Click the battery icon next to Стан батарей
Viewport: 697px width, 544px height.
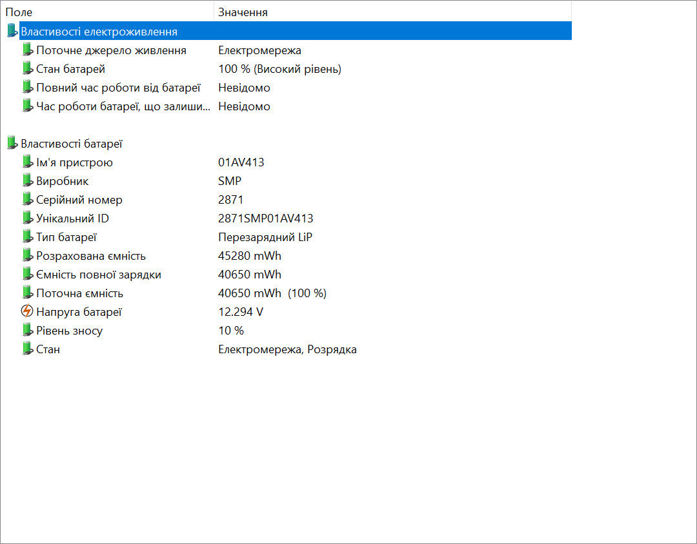pyautogui.click(x=27, y=69)
